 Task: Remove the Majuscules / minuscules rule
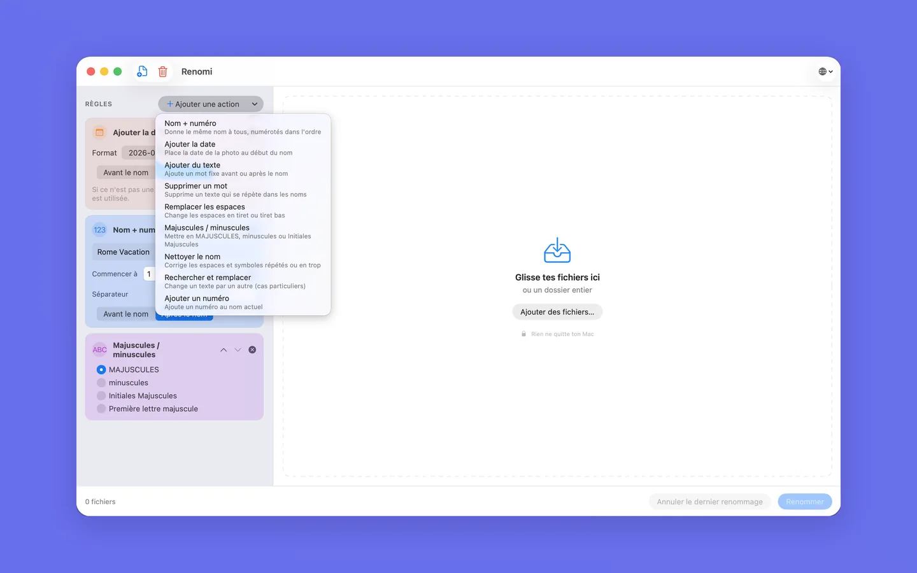252,350
